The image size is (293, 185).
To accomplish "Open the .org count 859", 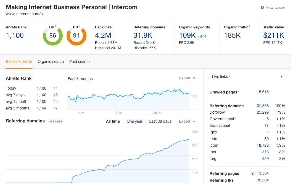I will pyautogui.click(x=265, y=159).
